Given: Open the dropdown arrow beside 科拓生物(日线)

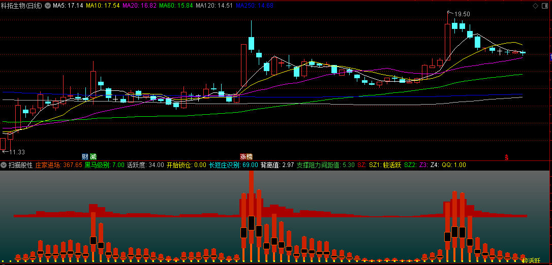Looking at the screenshot, I should [x=48, y=6].
